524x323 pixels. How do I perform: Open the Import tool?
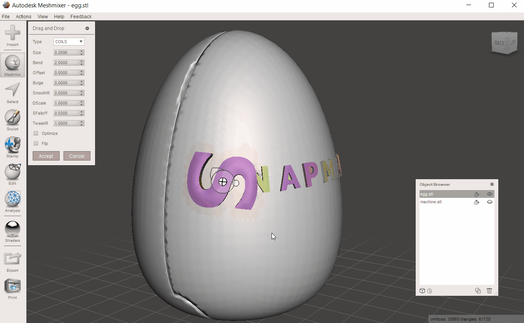click(12, 35)
